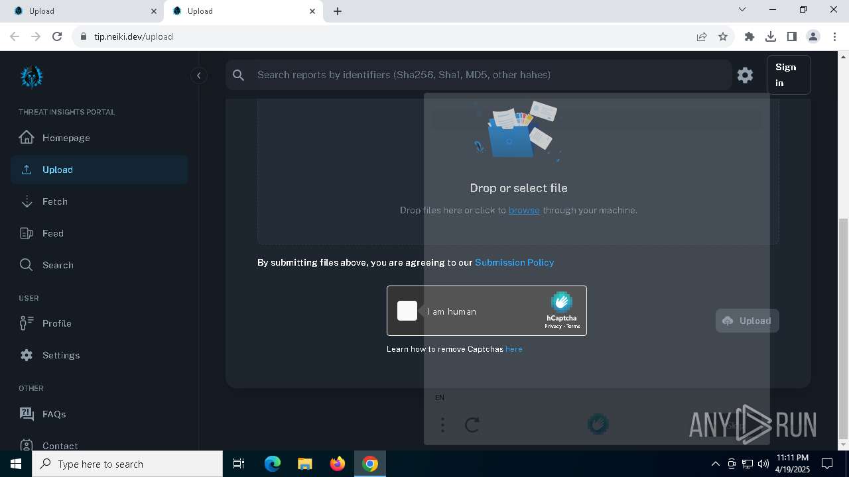
Task: Open Search in the sidebar
Action: (99, 265)
